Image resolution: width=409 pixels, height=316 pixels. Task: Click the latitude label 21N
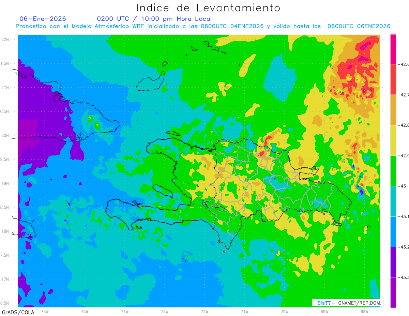coord(5,87)
